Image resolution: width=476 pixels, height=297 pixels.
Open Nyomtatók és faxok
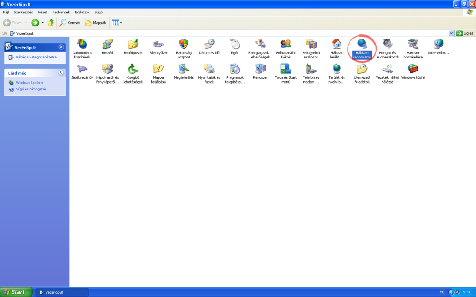click(x=209, y=72)
